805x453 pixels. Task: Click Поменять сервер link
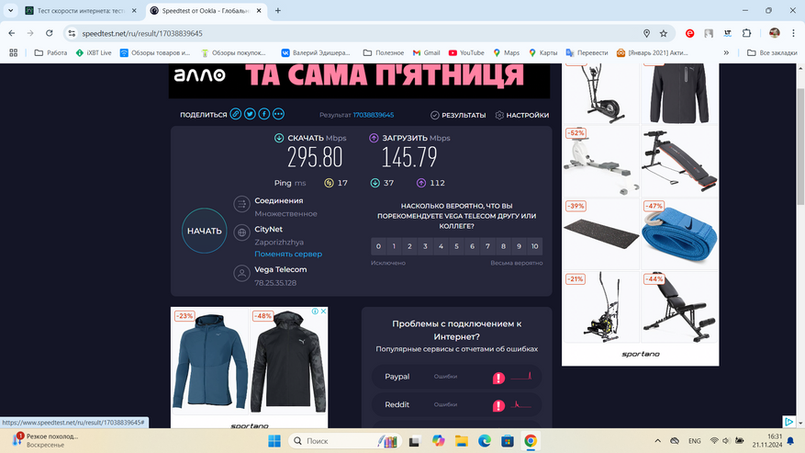(x=288, y=254)
